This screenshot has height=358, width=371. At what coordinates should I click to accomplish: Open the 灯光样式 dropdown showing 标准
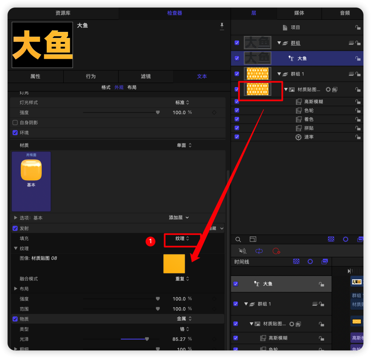182,103
